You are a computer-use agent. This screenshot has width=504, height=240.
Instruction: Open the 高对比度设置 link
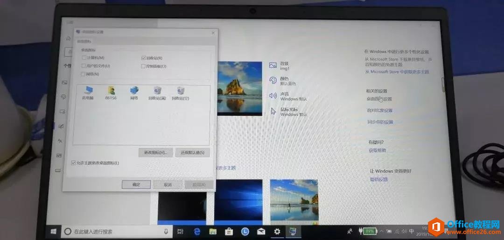(380, 111)
